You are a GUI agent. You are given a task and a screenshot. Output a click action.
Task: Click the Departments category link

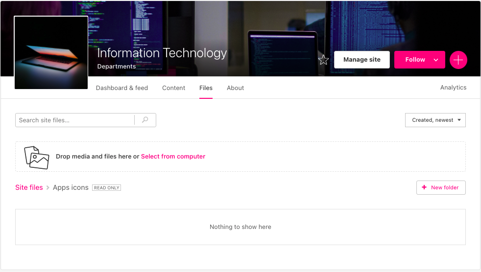pyautogui.click(x=116, y=67)
